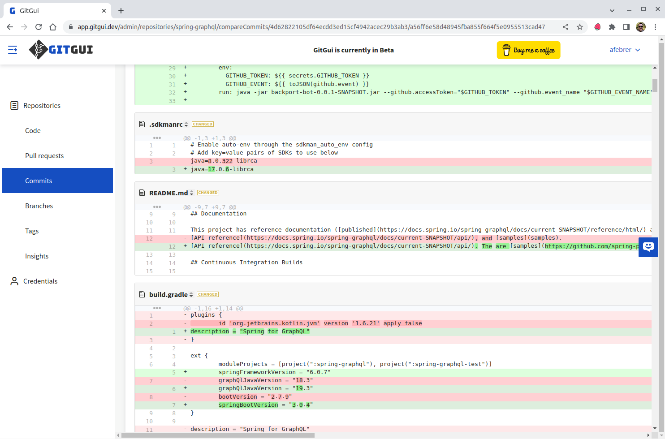Bookmark this page with star icon
This screenshot has width=665, height=439.
(580, 27)
